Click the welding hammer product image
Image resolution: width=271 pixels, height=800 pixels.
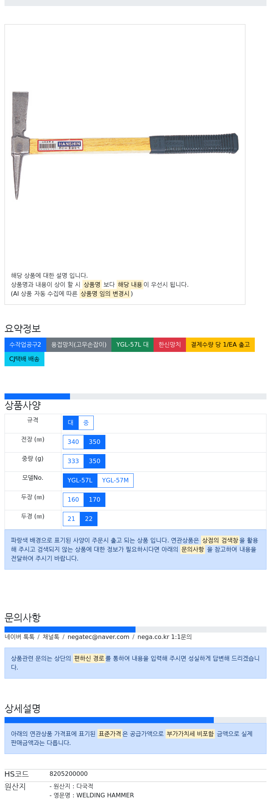pos(125,146)
